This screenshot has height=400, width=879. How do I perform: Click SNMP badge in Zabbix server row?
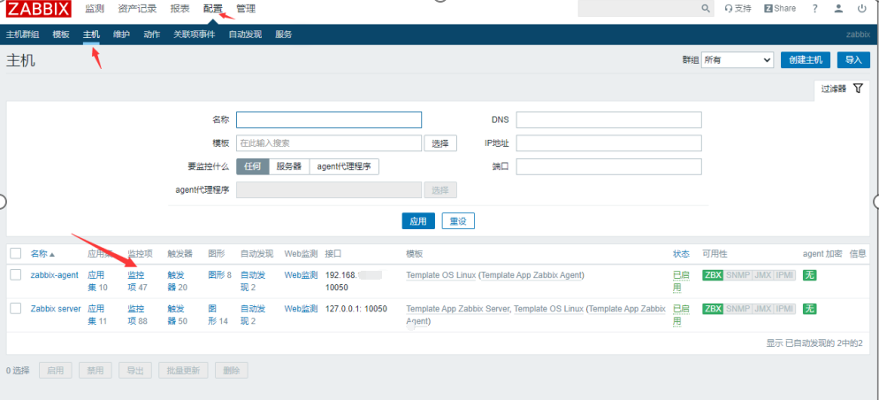(x=738, y=309)
